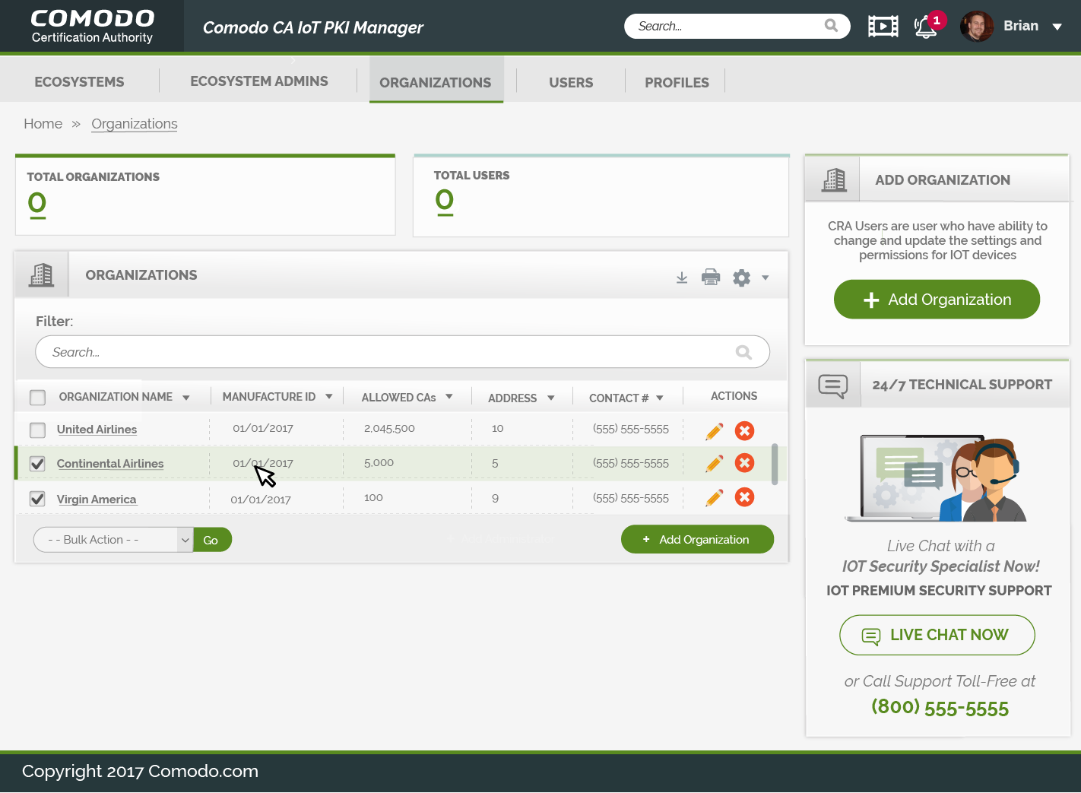
Task: Click the 2,045,500 allowed CAs cell
Action: coord(389,429)
